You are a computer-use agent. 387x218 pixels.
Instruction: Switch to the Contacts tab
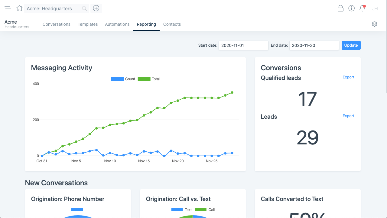coord(172,24)
